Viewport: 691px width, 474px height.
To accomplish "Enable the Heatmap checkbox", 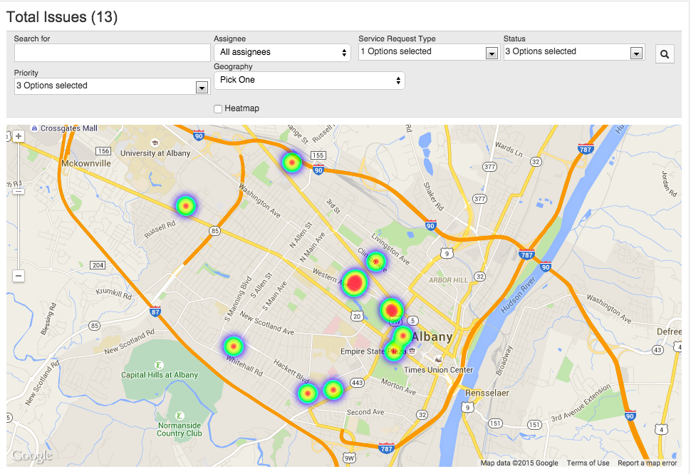I will coord(218,108).
